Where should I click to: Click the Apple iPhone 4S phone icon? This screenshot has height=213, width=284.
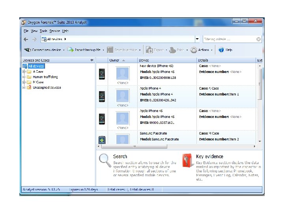102,119
